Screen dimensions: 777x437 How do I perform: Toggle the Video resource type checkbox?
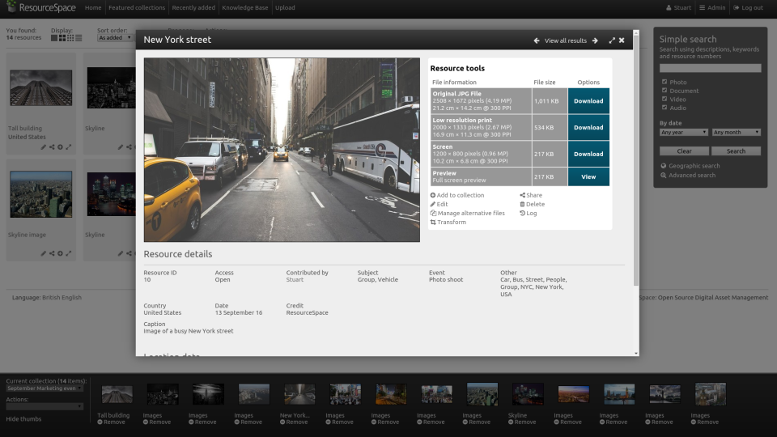pos(664,100)
